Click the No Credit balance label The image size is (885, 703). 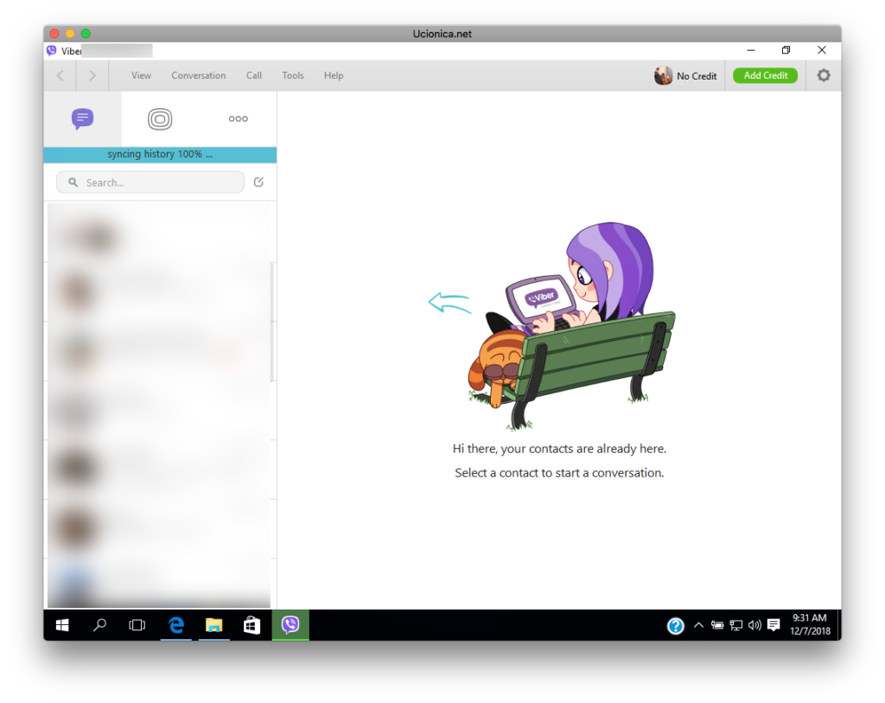tap(697, 76)
